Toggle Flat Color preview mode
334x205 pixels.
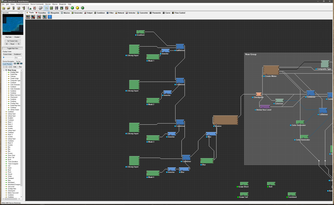[x=9, y=37]
